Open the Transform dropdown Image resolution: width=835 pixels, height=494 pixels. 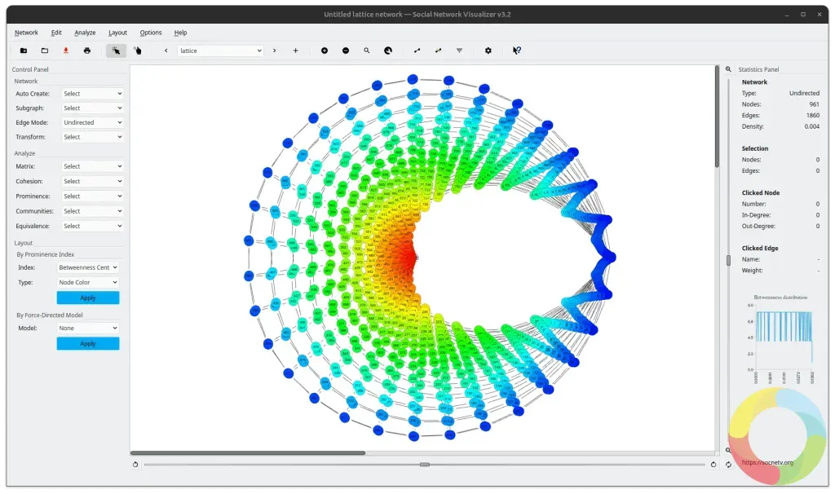(x=93, y=137)
